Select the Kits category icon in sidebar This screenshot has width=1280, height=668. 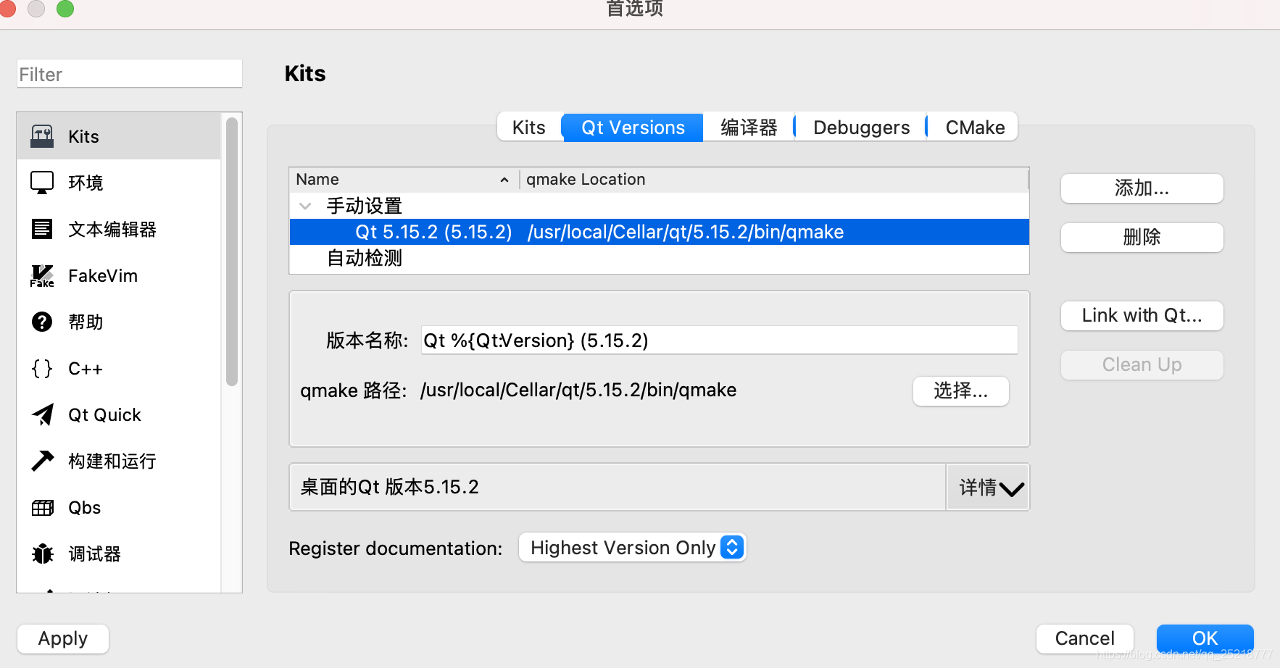tap(42, 136)
